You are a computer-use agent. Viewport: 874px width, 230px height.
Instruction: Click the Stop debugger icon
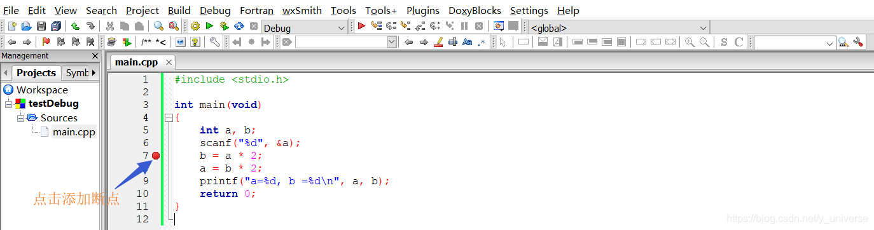pos(479,27)
